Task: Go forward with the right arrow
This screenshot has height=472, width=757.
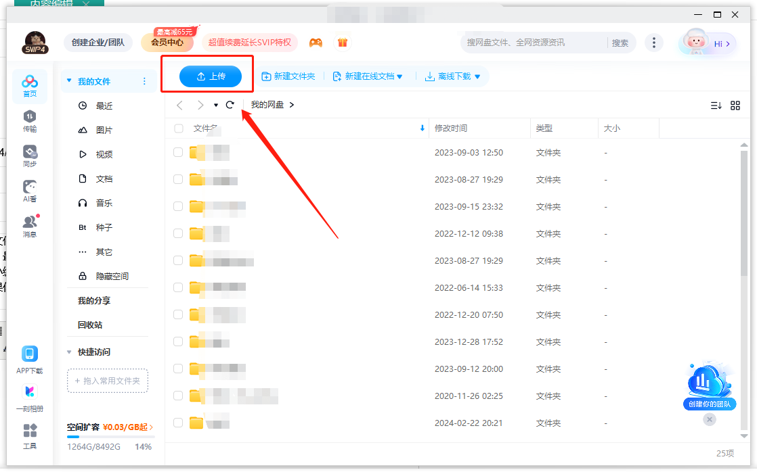Action: (200, 105)
